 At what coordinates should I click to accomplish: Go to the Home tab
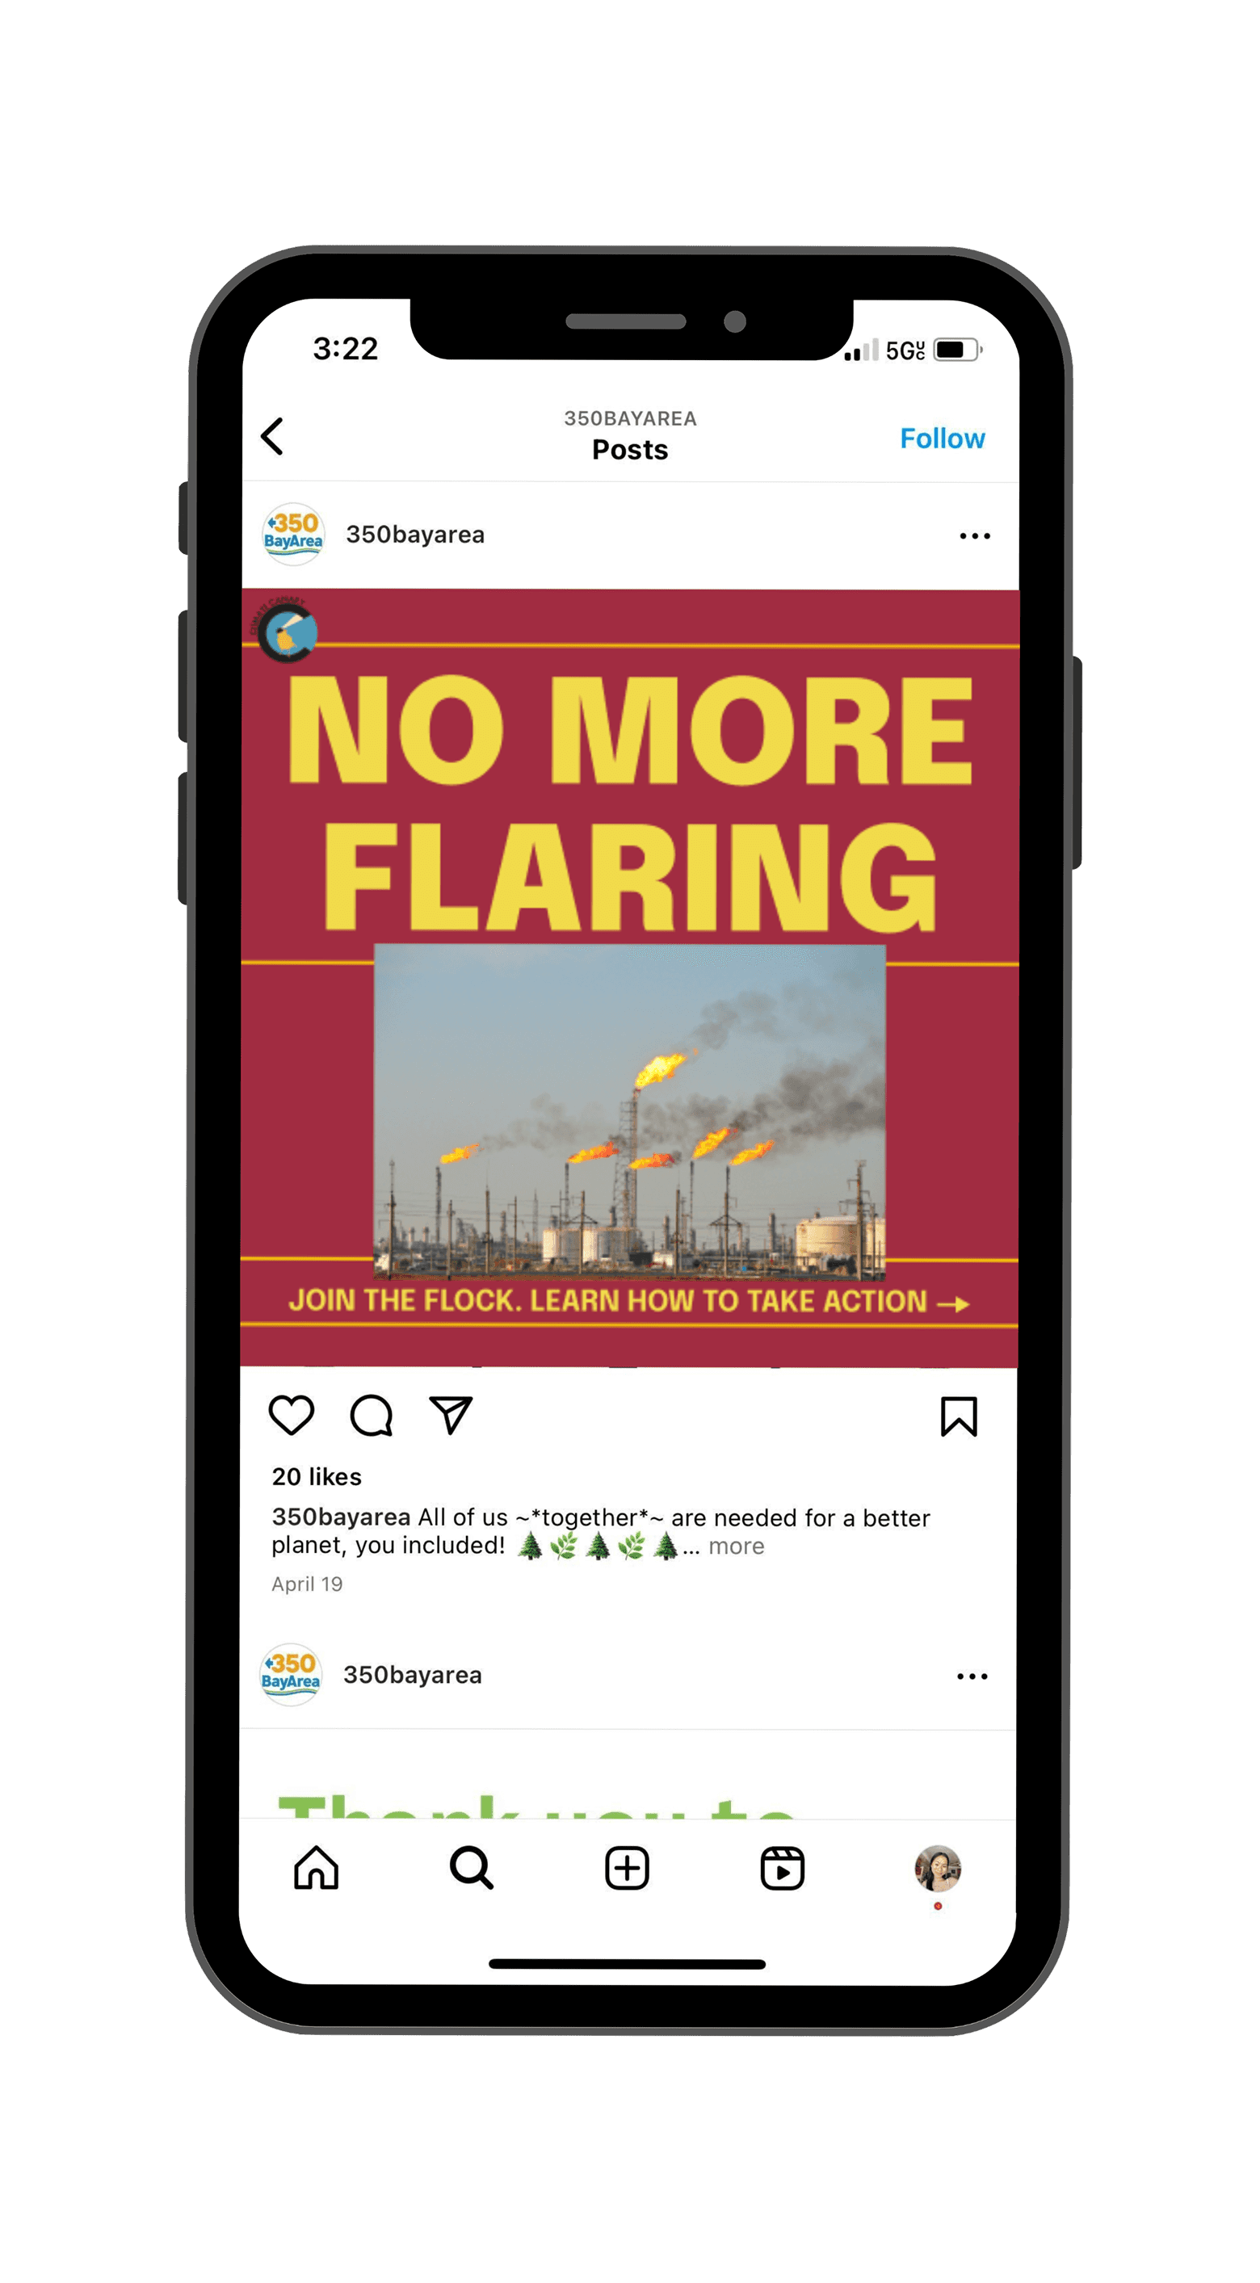click(317, 1868)
